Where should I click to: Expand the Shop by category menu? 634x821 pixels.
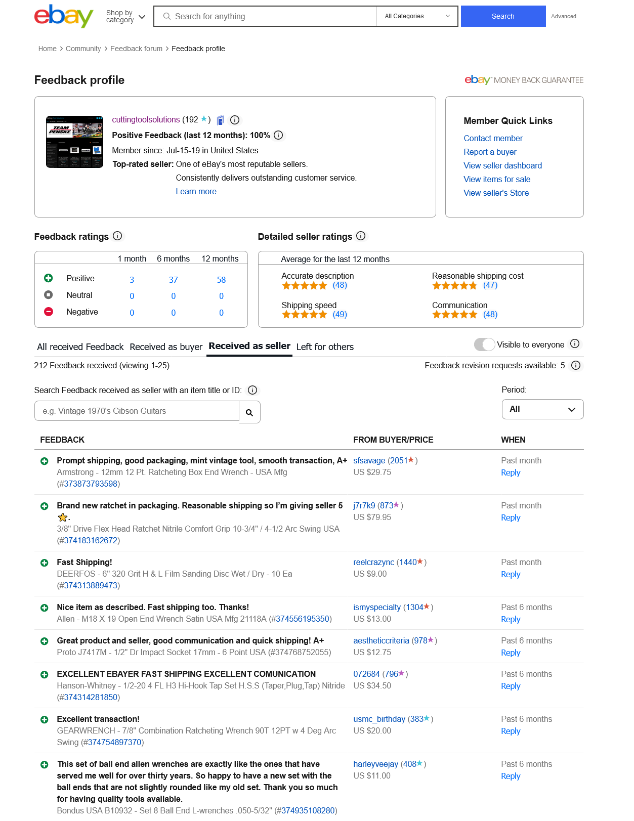coord(125,16)
